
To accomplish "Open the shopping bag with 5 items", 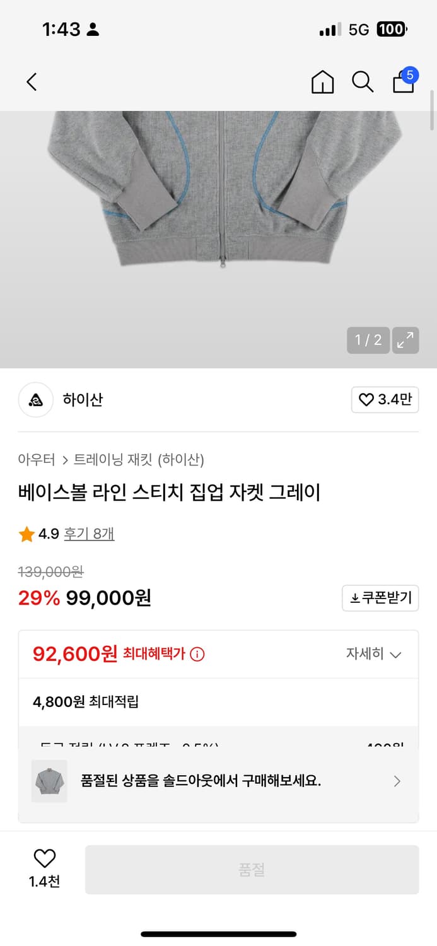I will pos(403,83).
